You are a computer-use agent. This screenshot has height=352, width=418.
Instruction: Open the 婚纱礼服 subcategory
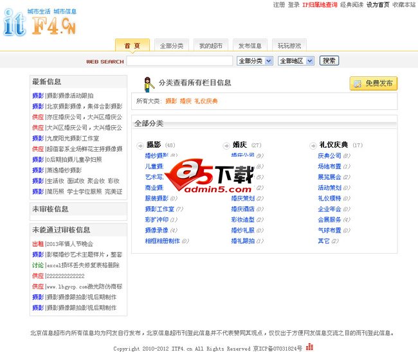coord(243,230)
